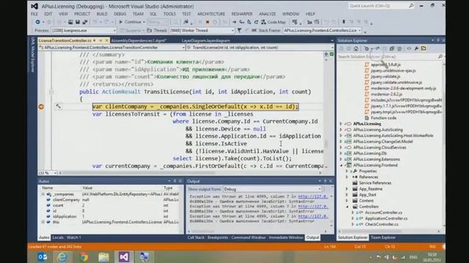Image resolution: width=469 pixels, height=263 pixels.
Task: Switch to the Watch 1 tab
Action: point(74,237)
